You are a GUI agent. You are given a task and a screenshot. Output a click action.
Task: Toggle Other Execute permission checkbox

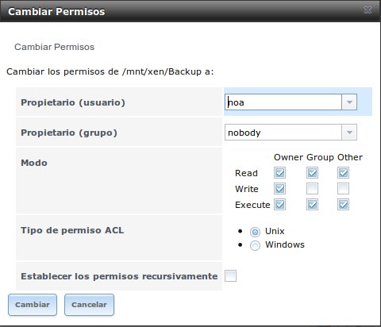click(x=343, y=205)
